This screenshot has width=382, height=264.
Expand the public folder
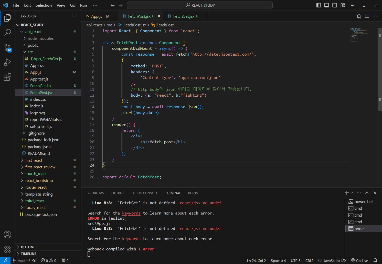click(x=48, y=45)
